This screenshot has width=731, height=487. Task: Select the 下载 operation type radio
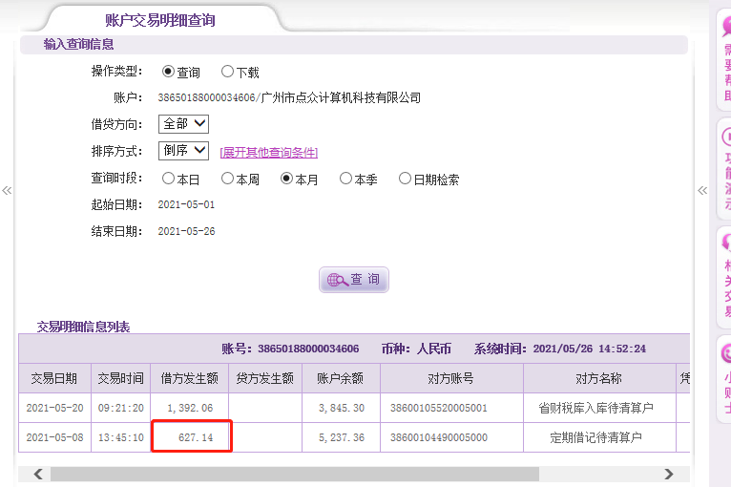click(227, 72)
